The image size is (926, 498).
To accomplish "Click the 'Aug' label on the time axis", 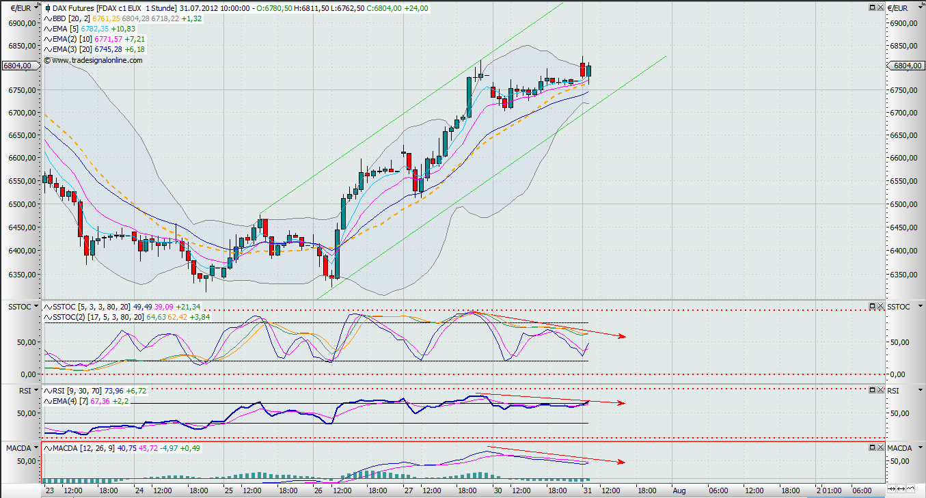I will pos(678,490).
